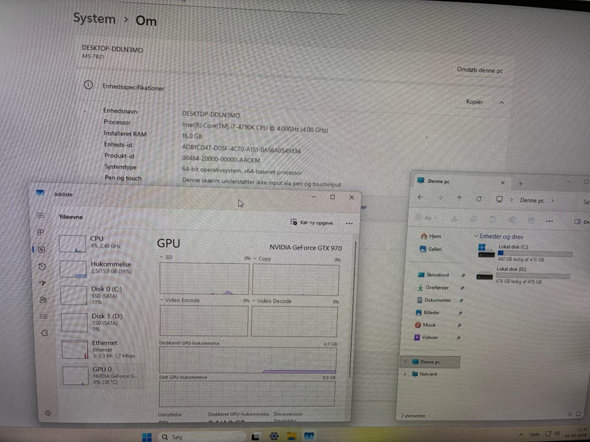Open App history icon in Task Manager sidebar
The width and height of the screenshot is (590, 442).
[x=42, y=266]
